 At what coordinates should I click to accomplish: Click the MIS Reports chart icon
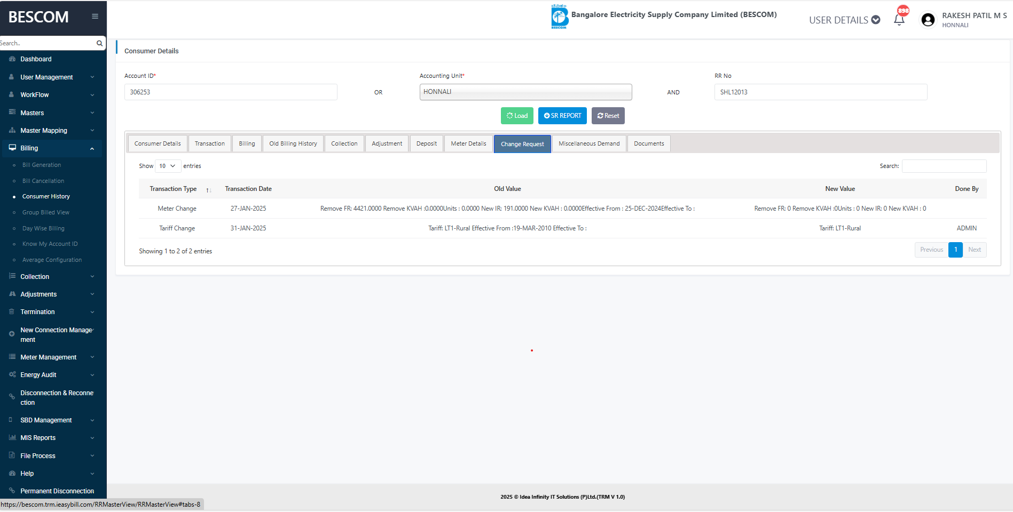(x=12, y=438)
